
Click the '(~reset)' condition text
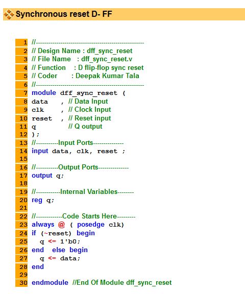(x=56, y=233)
